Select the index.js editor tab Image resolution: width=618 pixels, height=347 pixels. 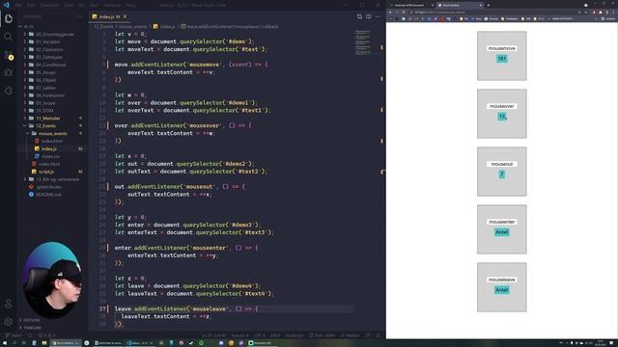point(108,16)
